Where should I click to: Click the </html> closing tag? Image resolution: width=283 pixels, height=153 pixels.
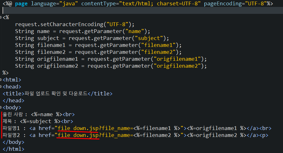13,149
